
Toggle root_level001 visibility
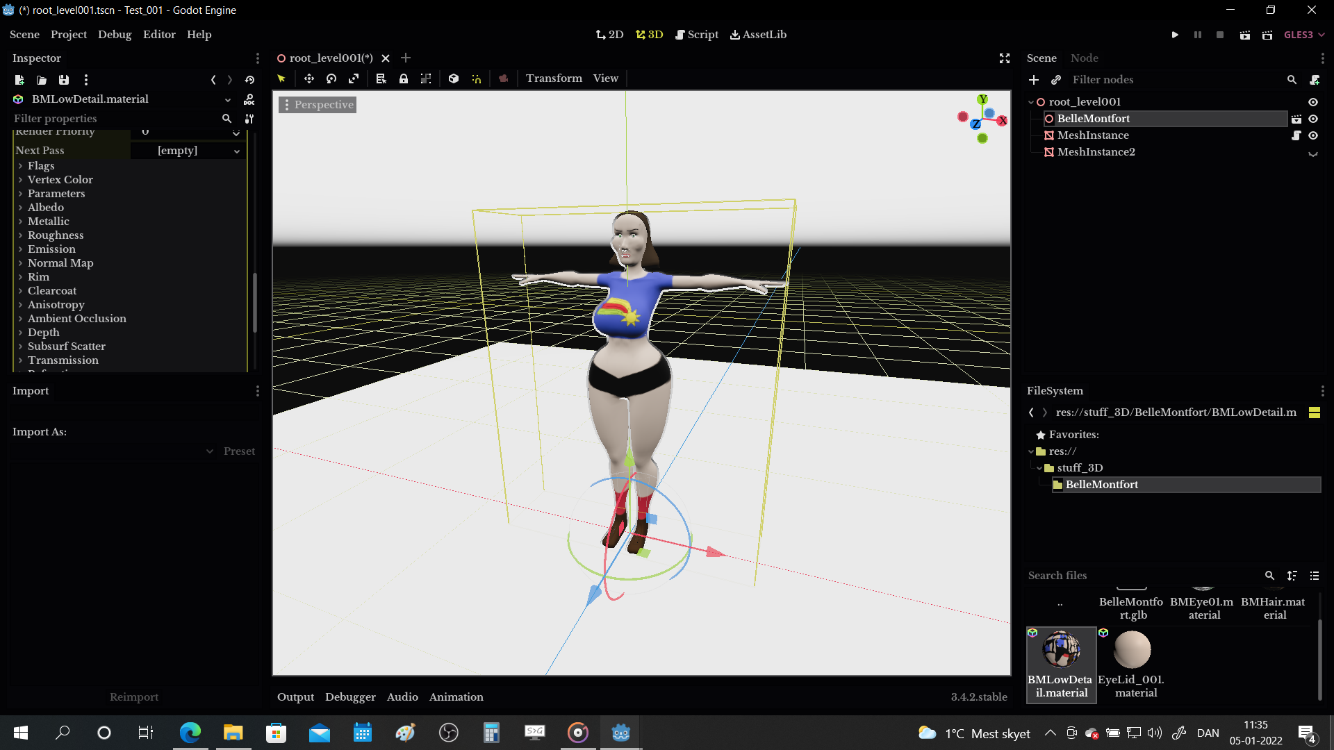1314,101
